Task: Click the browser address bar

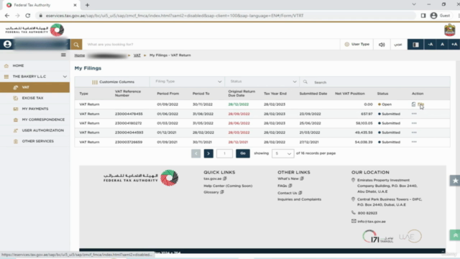Action: click(x=226, y=16)
